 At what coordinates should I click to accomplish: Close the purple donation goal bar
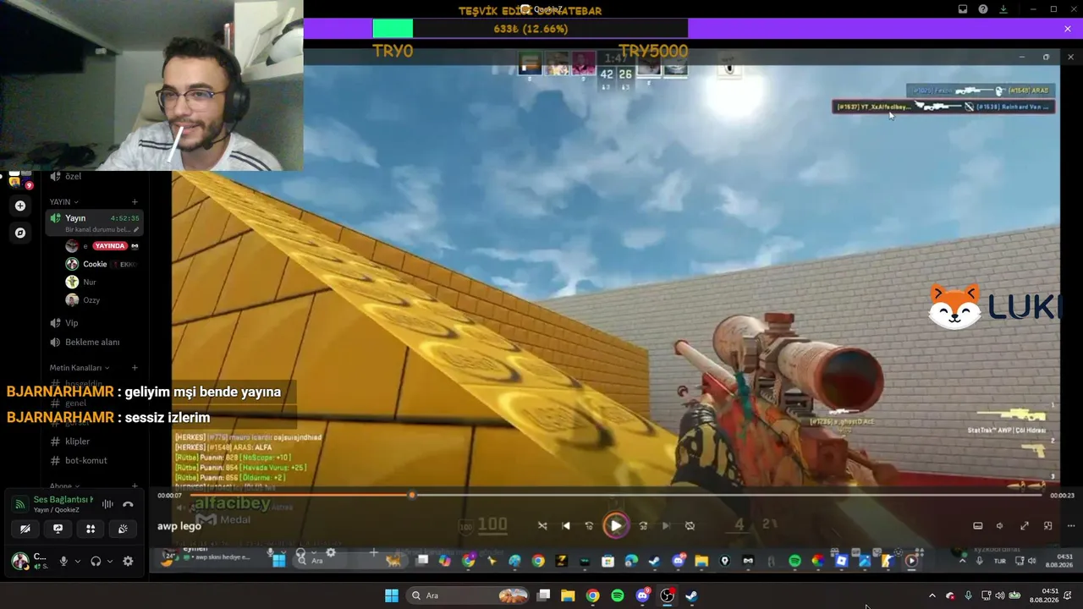[x=1068, y=29]
